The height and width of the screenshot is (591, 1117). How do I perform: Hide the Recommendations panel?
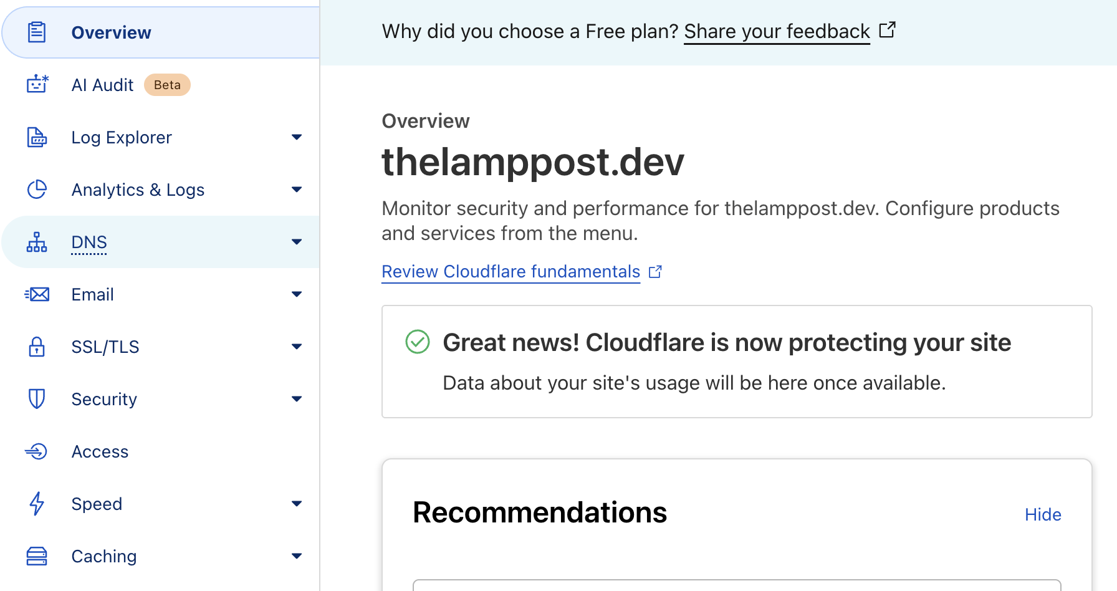coord(1043,514)
